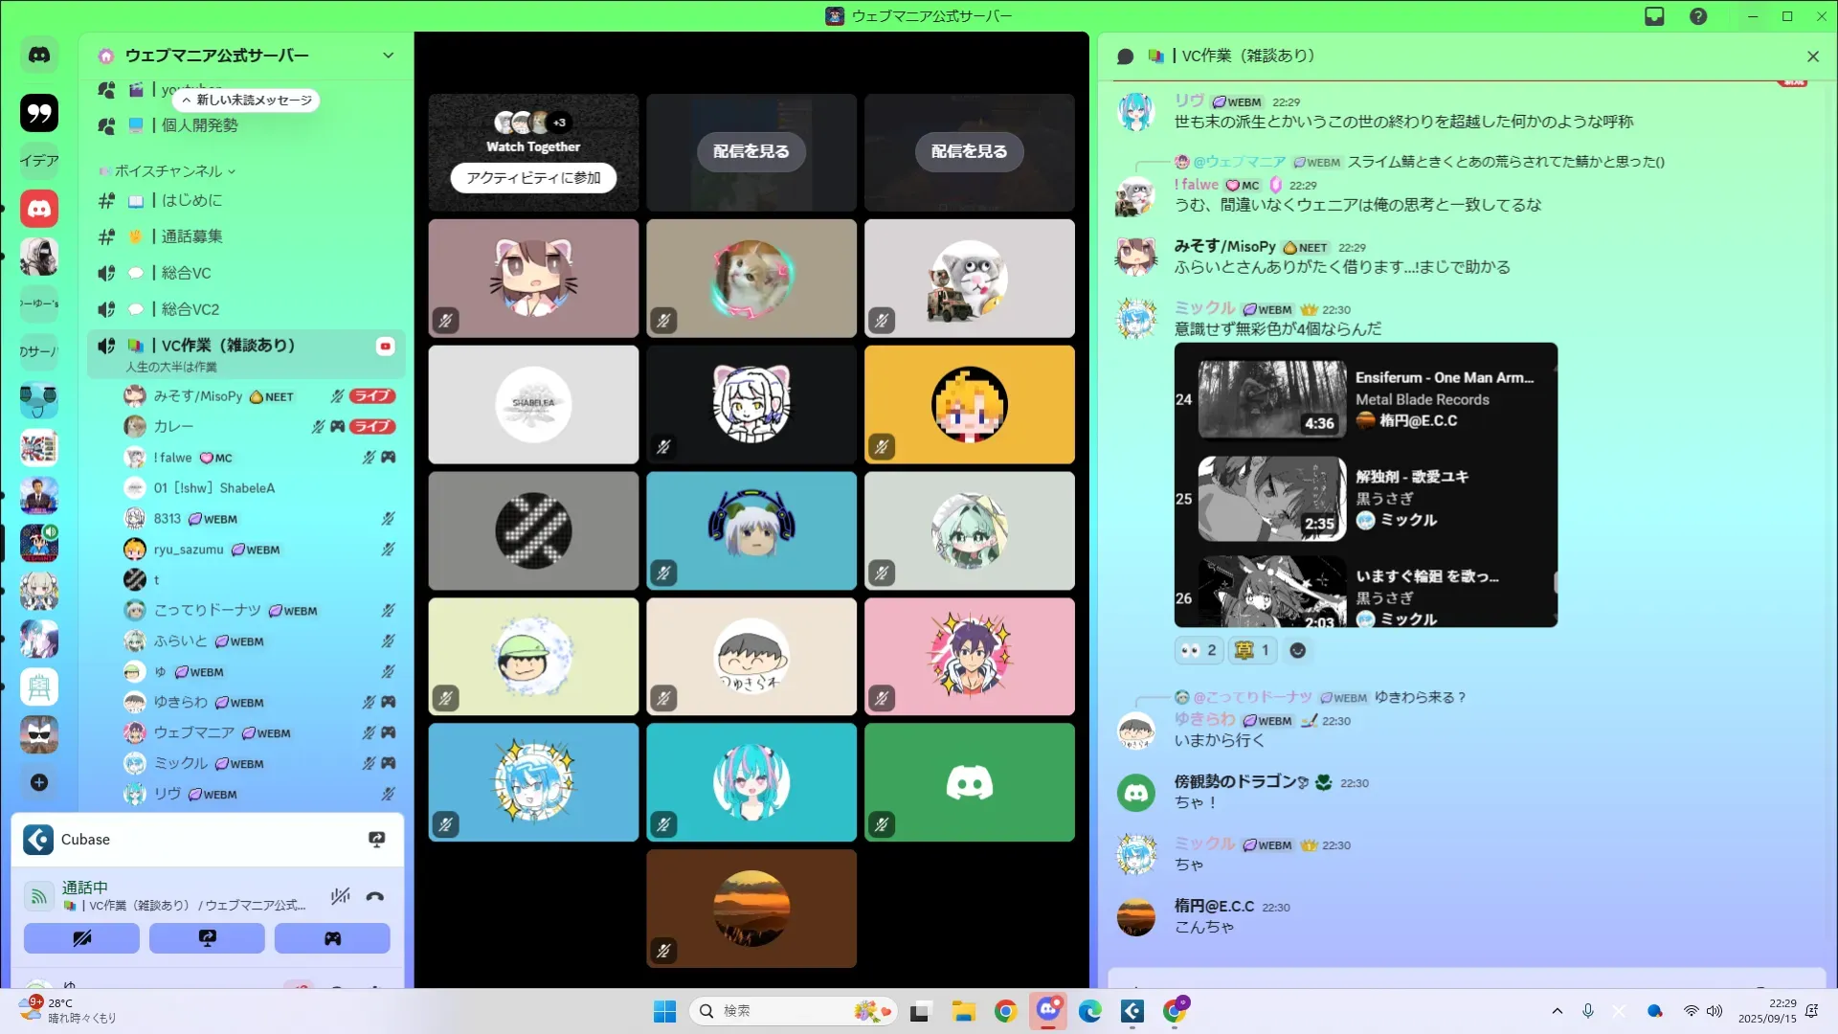Add a server with the plus icon
The width and height of the screenshot is (1838, 1034).
(x=39, y=782)
